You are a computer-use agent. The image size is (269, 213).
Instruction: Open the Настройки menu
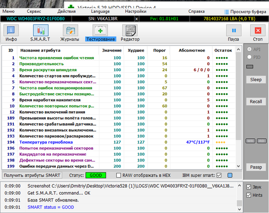136,12
